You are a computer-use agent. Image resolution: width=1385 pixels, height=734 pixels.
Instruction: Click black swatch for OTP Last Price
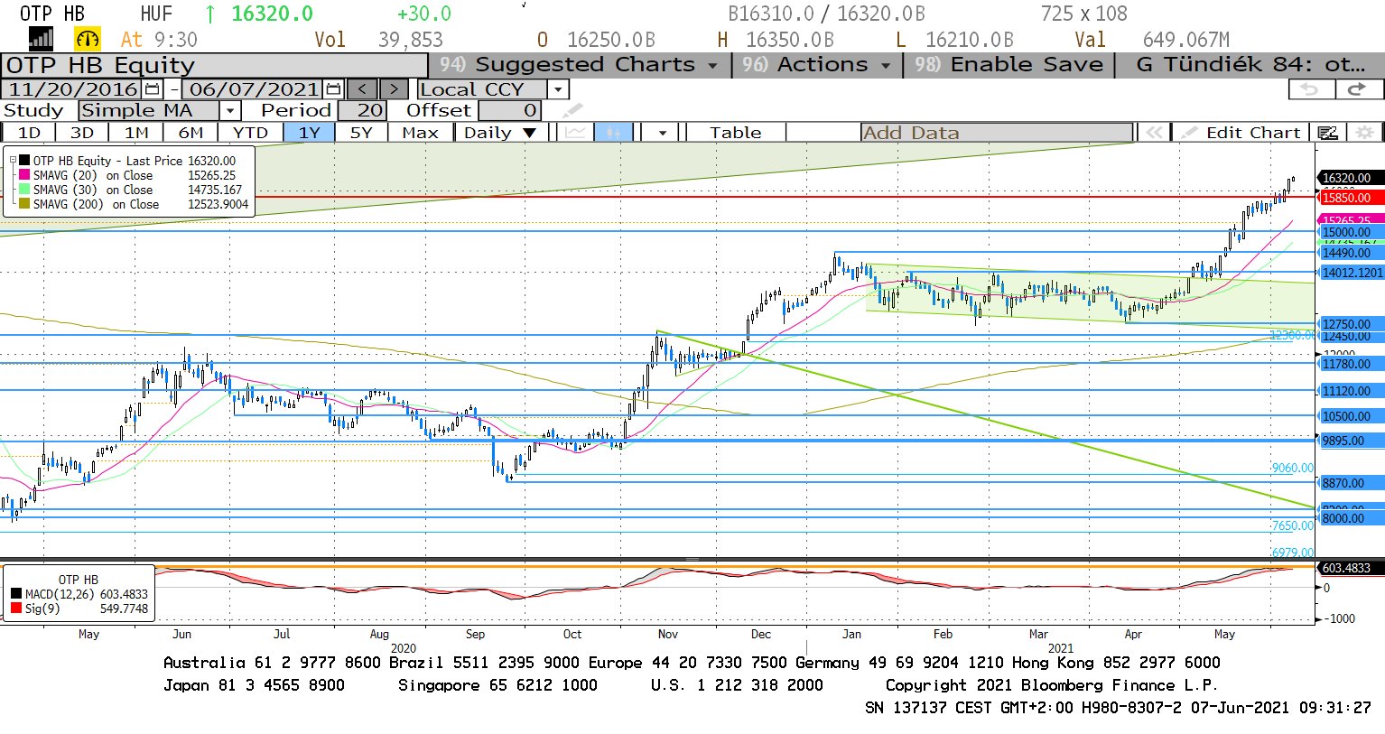click(24, 161)
